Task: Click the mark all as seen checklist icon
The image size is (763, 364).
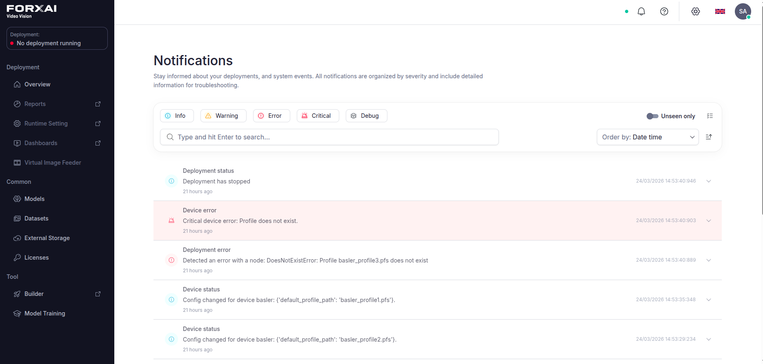Action: tap(710, 116)
